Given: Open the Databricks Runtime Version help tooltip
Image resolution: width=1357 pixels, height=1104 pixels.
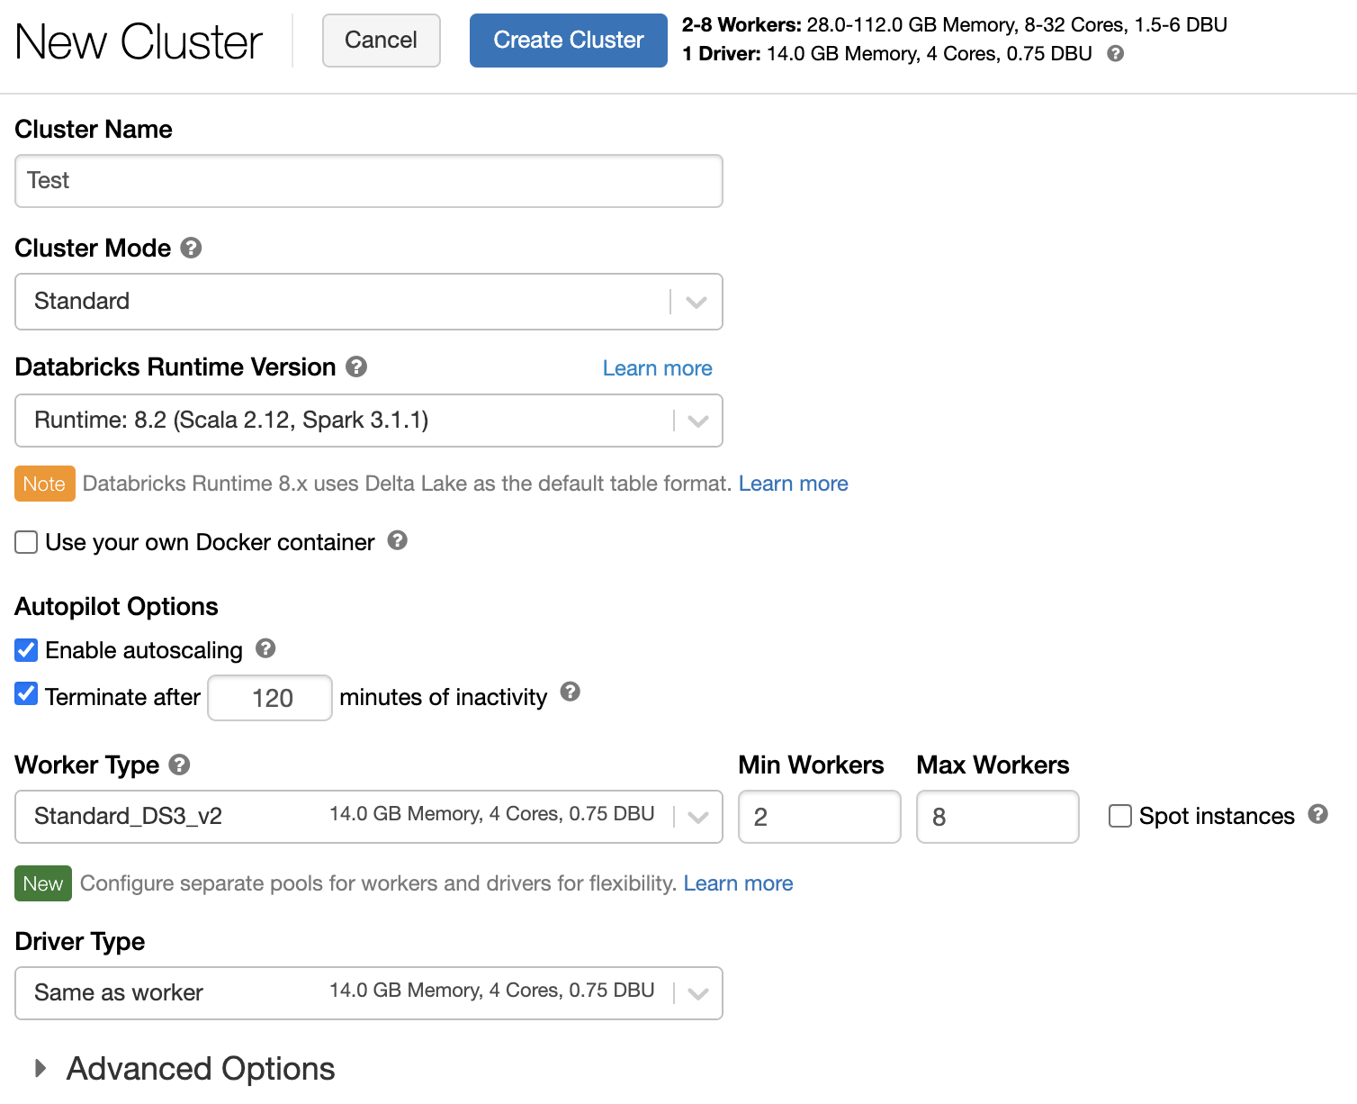Looking at the screenshot, I should (x=356, y=366).
